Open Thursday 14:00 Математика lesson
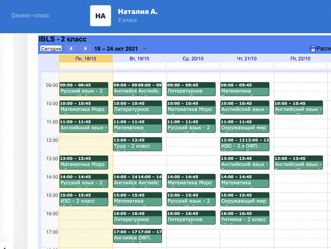The image size is (331, 249). click(245, 181)
